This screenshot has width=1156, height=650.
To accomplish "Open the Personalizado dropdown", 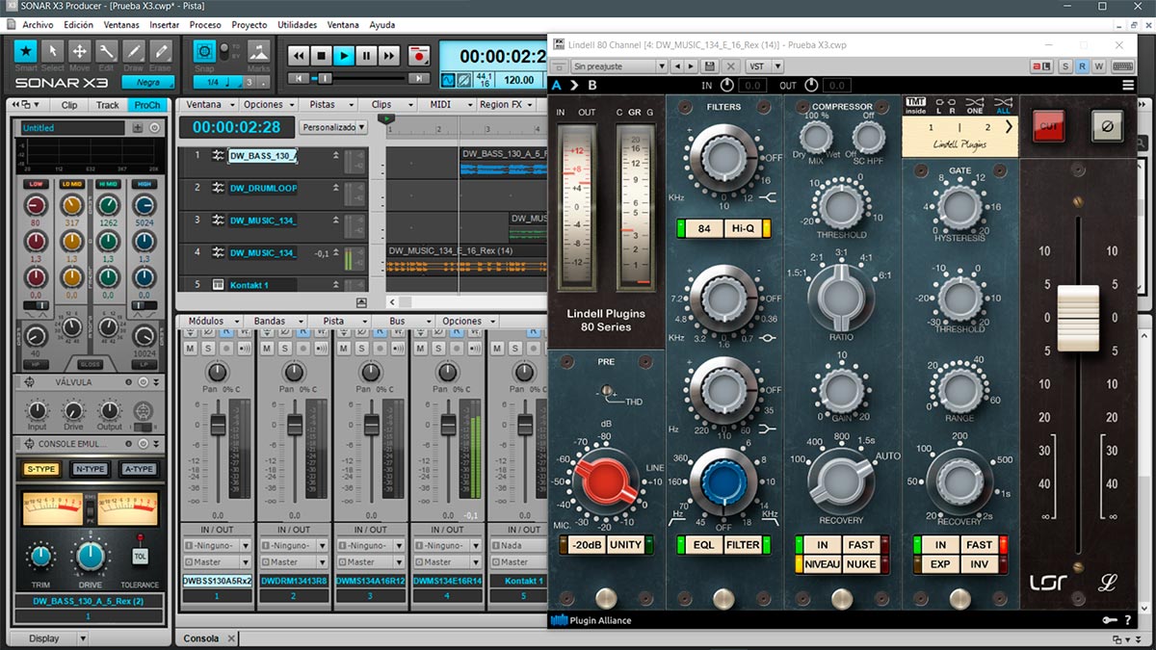I will 334,127.
